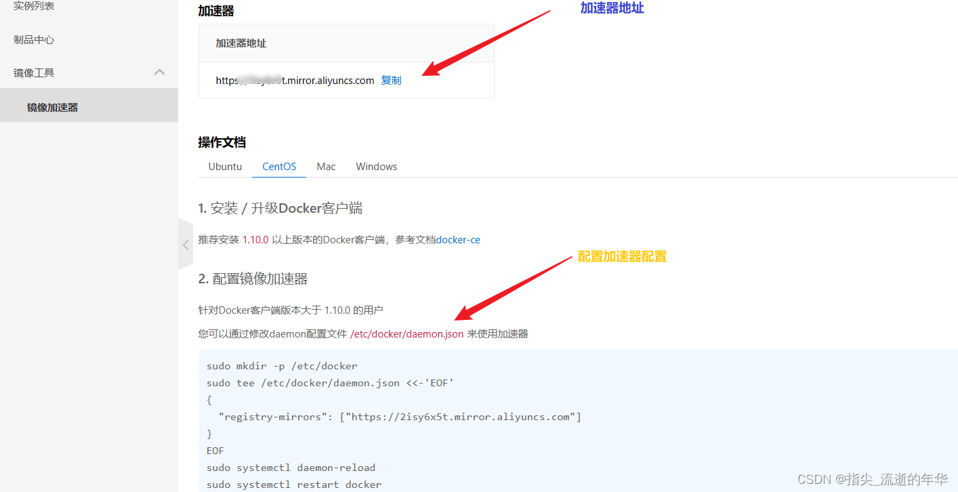Collapse the 镜像工具 sidebar section chevron

click(x=159, y=72)
